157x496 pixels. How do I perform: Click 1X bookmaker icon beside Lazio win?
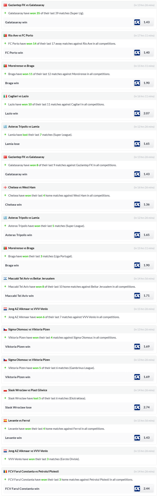(x=137, y=113)
